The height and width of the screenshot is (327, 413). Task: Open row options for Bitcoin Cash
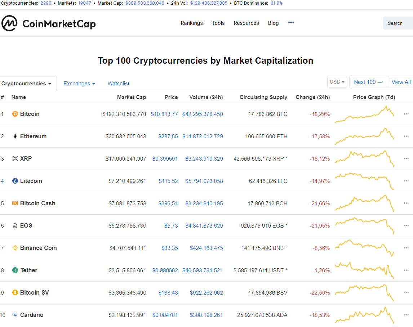[x=406, y=203]
